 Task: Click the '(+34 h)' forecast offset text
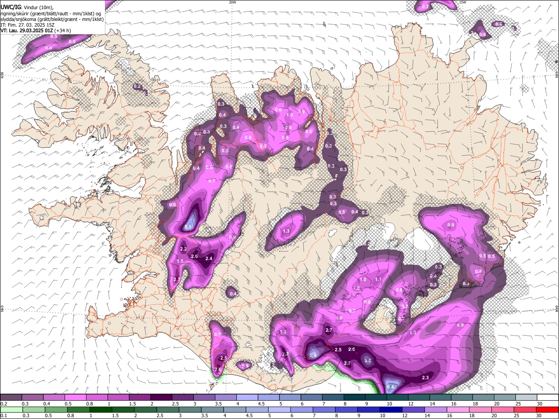(63, 31)
